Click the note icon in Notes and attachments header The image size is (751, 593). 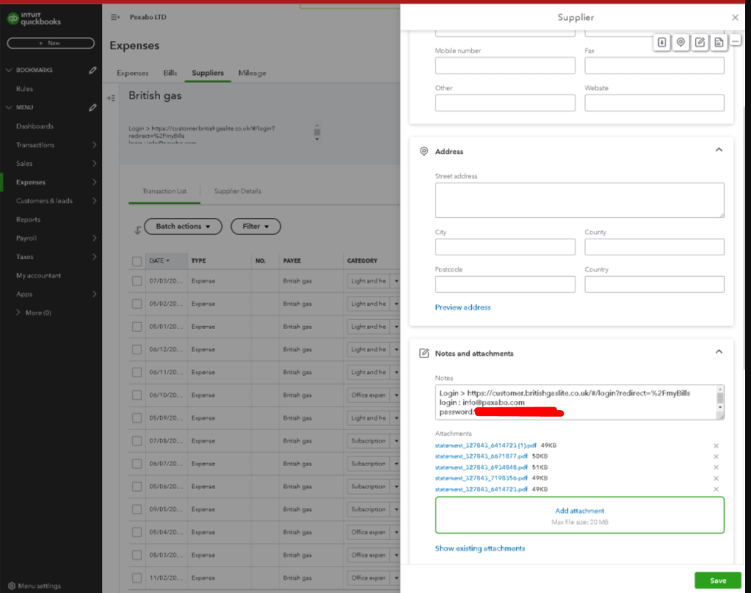424,354
